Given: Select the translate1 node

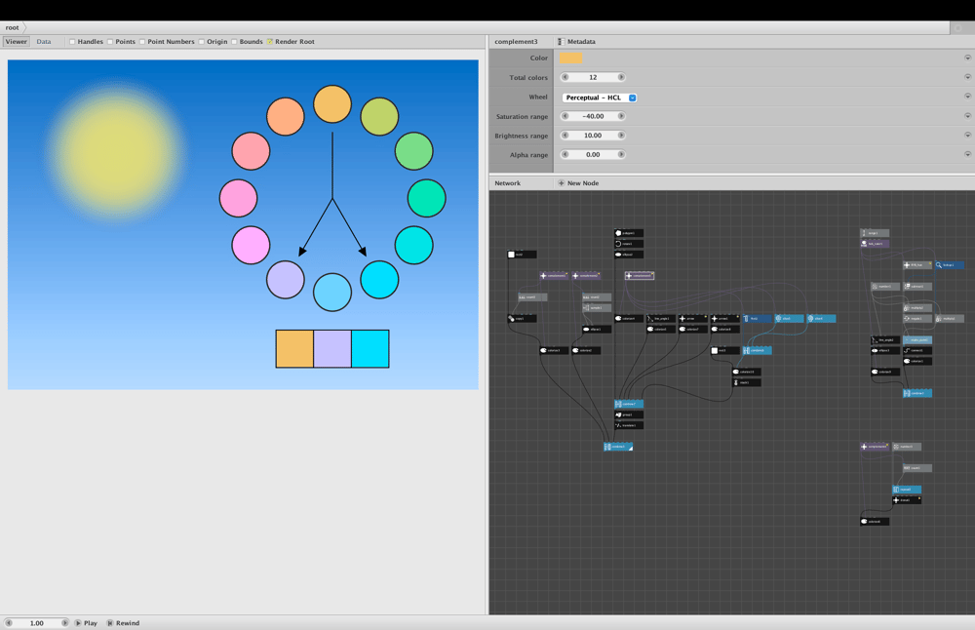Looking at the screenshot, I should click(x=629, y=425).
